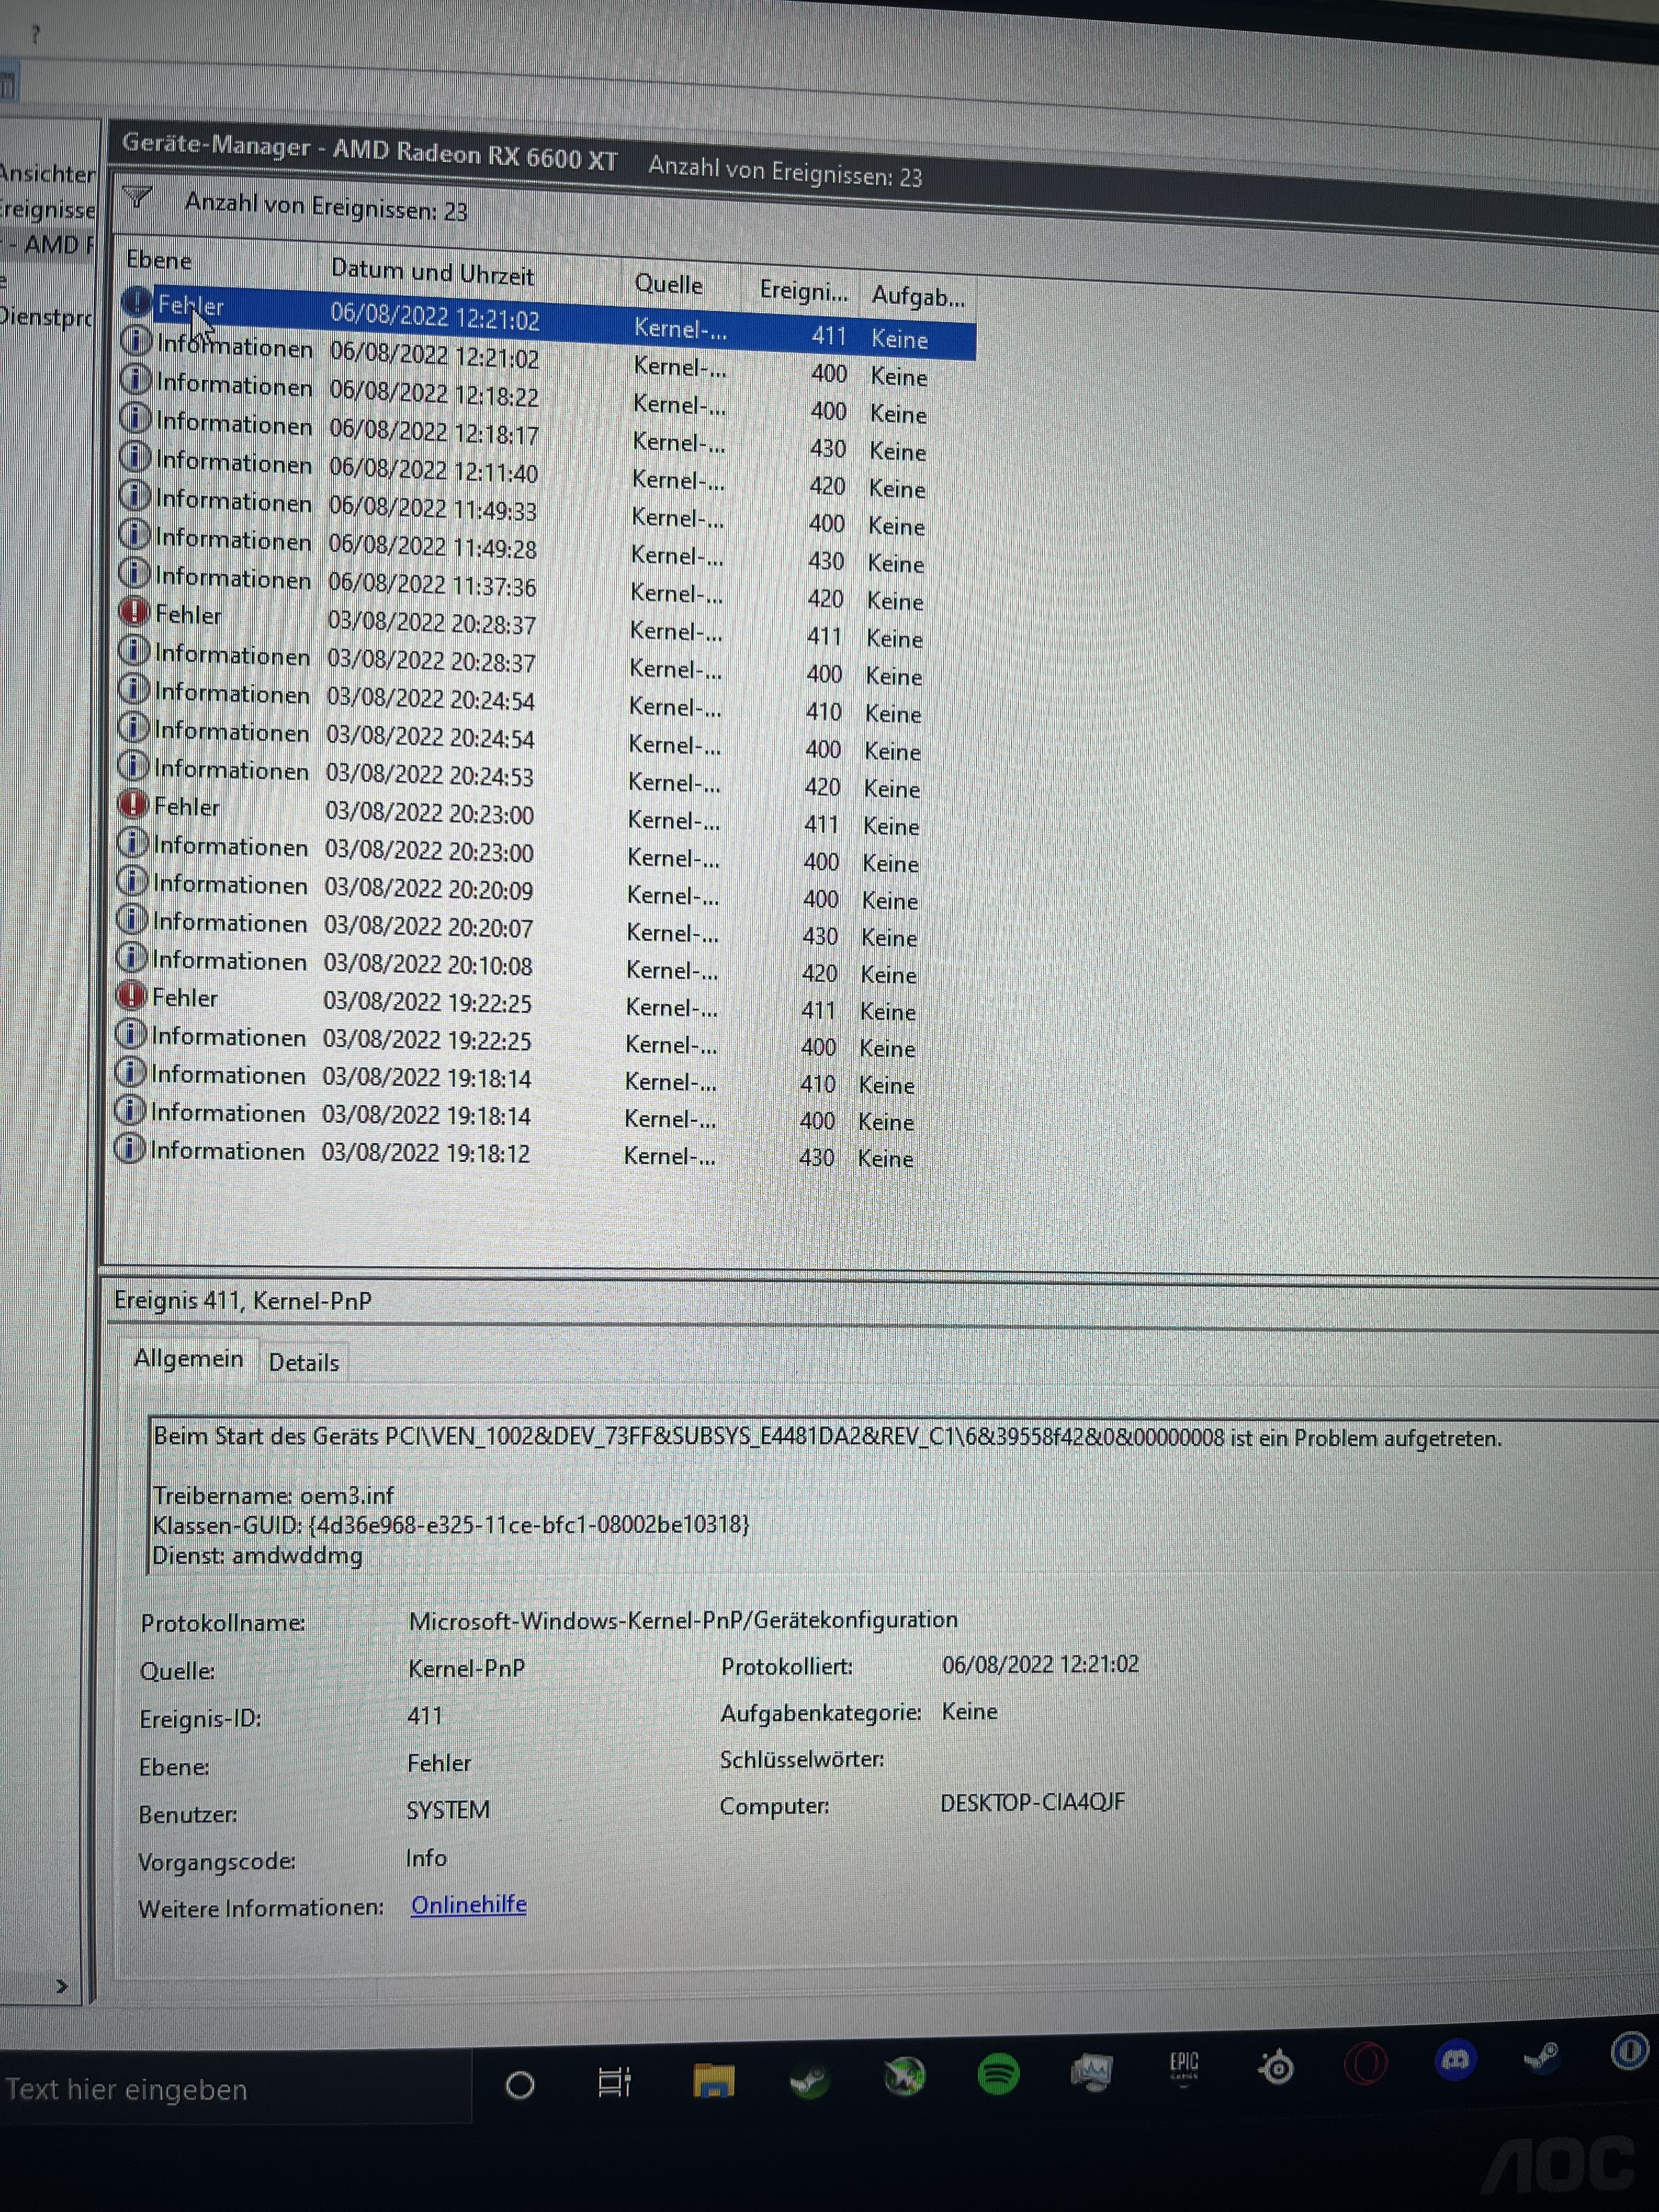Click the left pane scroll-right arrow

point(62,1986)
